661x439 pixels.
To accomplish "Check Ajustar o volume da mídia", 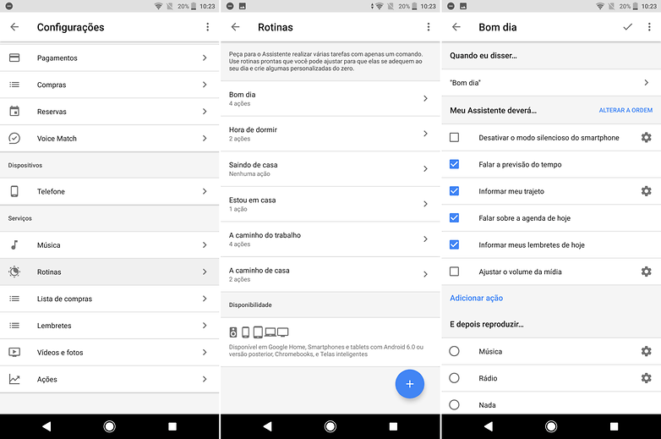I will pyautogui.click(x=454, y=272).
